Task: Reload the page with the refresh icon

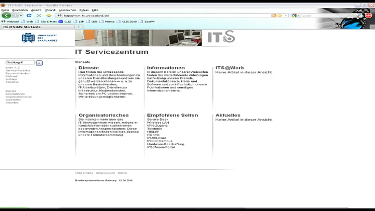Action: [x=29, y=16]
